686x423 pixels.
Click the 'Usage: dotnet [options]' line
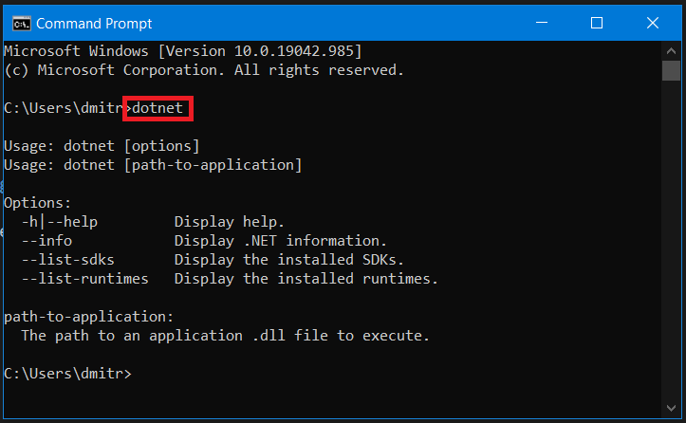(102, 146)
